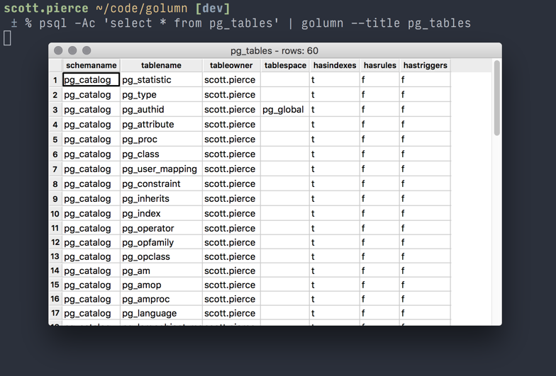
Task: Close the pg_tables window with the first titlebar button
Action: (x=58, y=51)
